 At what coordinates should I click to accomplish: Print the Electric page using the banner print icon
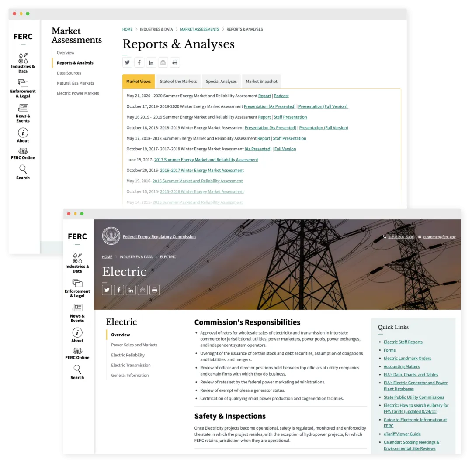(154, 290)
